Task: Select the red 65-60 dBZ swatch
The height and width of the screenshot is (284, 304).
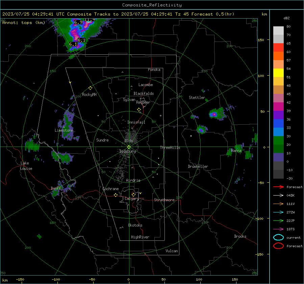Action: click(x=278, y=48)
